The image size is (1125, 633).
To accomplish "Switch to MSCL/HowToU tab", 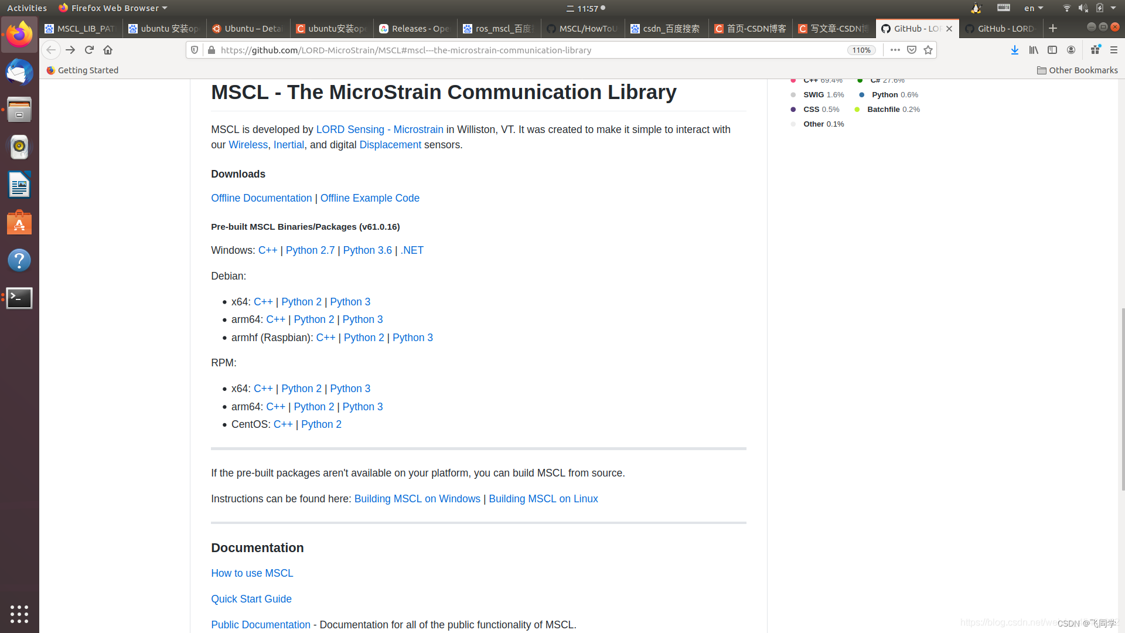I will (x=582, y=29).
